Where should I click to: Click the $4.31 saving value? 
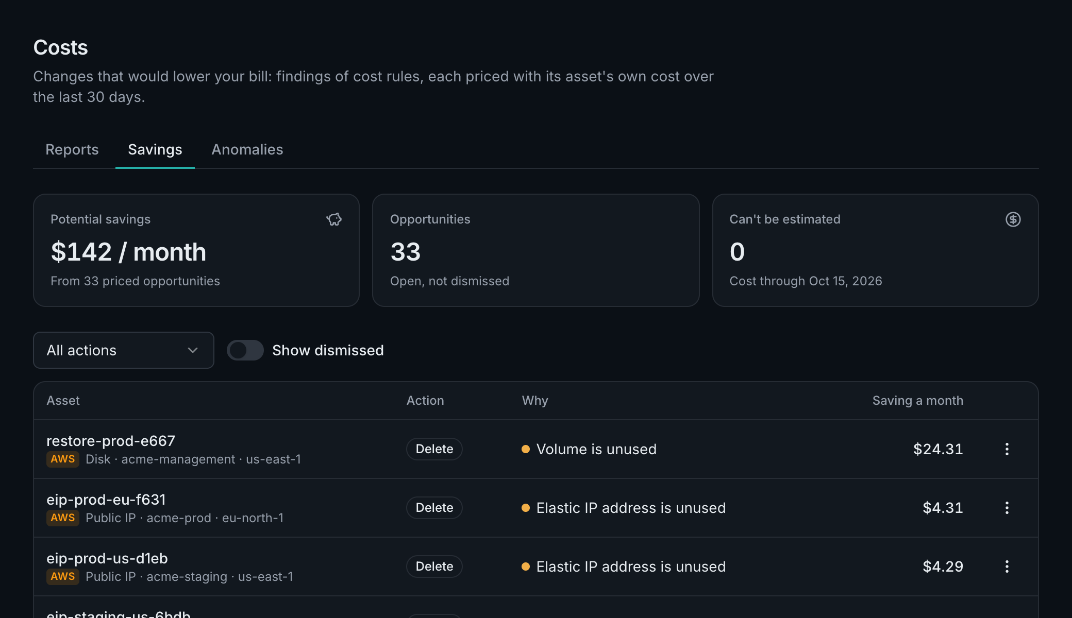943,508
